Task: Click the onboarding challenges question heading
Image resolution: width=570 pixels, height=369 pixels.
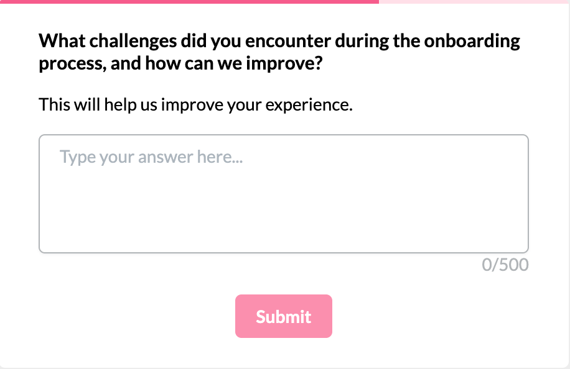Action: tap(279, 52)
